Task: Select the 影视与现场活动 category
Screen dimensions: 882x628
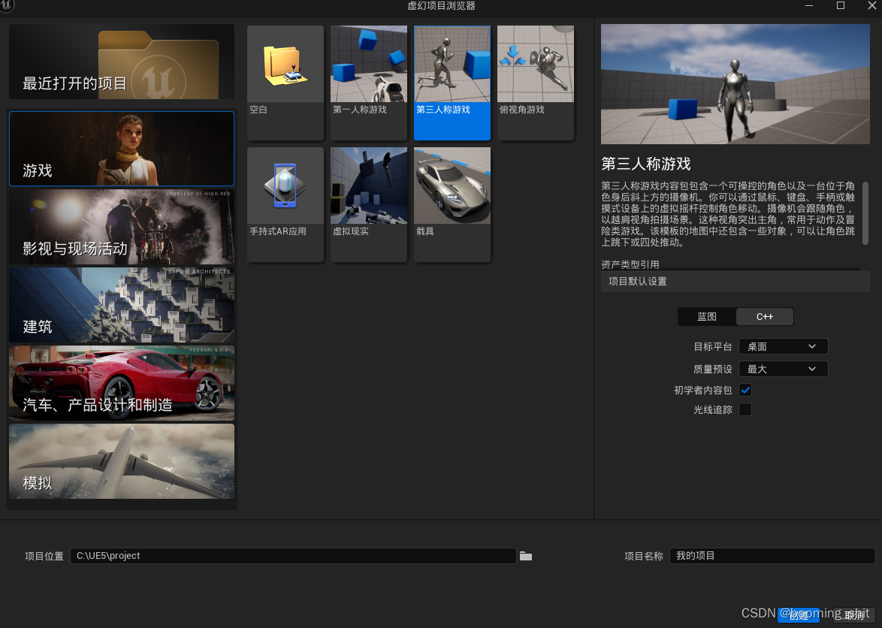Action: 122,227
